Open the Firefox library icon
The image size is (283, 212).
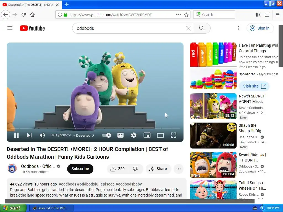pyautogui.click(x=258, y=15)
